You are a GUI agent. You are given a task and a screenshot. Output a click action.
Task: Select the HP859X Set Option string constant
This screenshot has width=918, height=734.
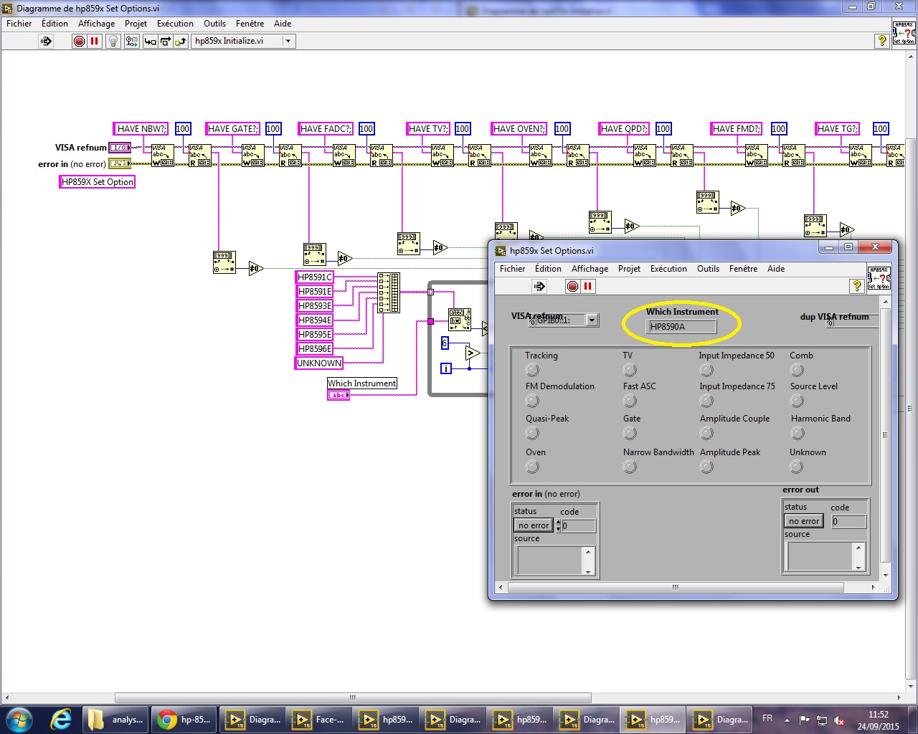pos(98,182)
